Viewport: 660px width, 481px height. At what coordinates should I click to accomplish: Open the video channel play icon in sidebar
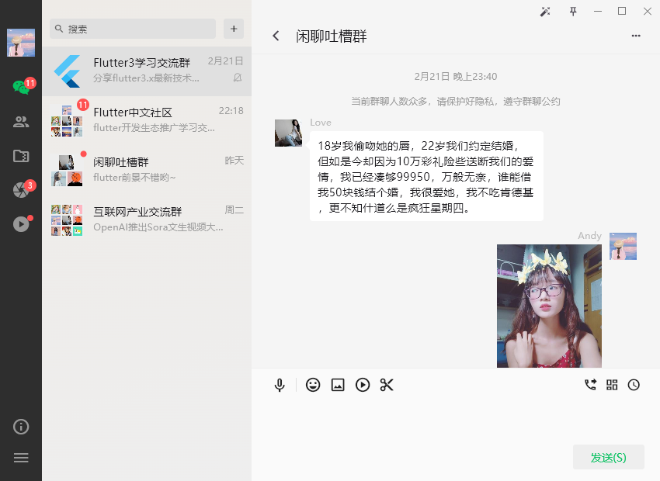pos(21,223)
